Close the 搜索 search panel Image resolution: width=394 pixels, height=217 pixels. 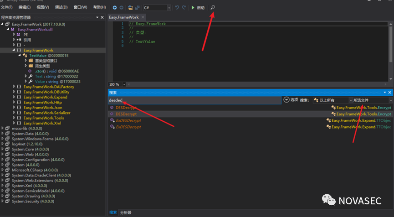coord(390,93)
